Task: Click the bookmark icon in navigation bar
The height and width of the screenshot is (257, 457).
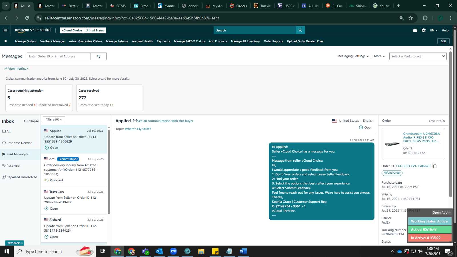Action: [x=5, y=41]
